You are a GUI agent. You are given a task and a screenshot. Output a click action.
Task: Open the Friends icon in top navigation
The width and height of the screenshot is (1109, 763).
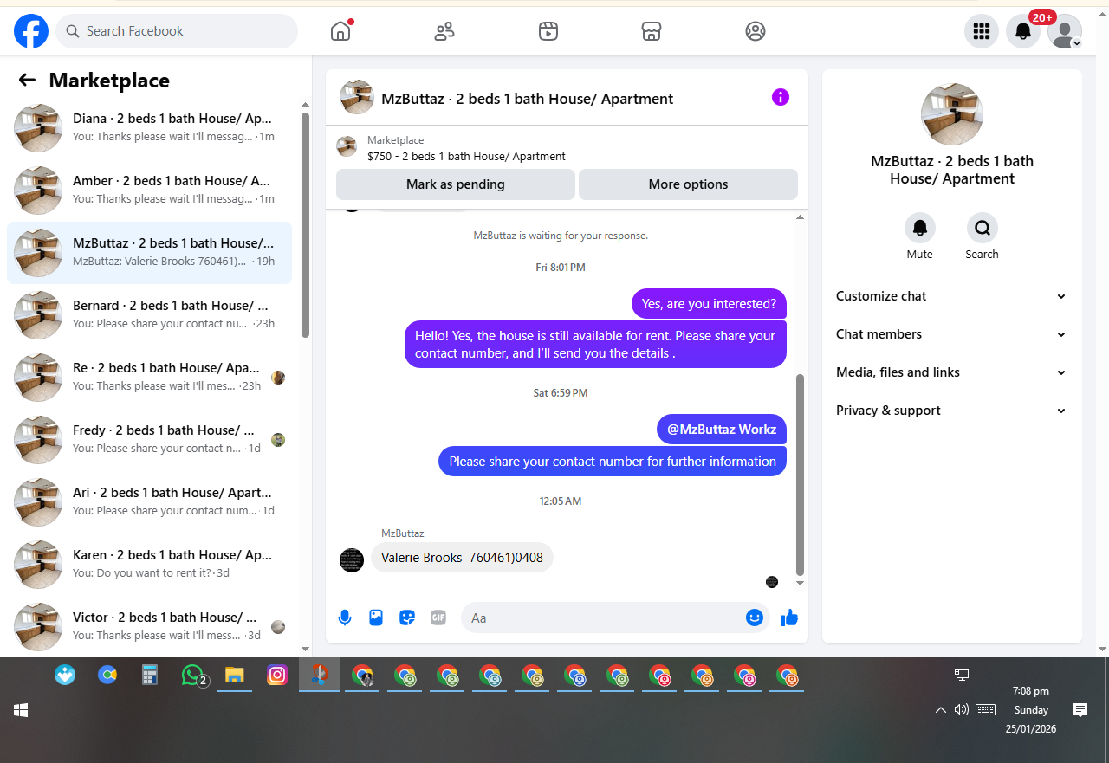[x=444, y=31]
